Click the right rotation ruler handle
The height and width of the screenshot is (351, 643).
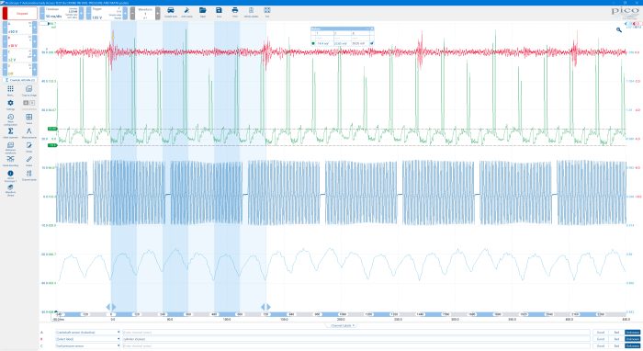pos(265,307)
